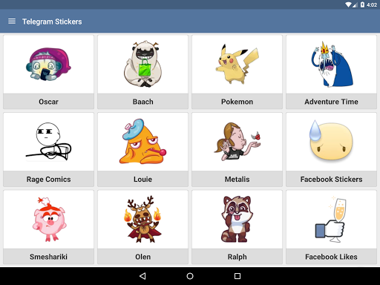Open the Olen flaming deer sticker
Viewport: 380px width, 285px height.
point(142,219)
